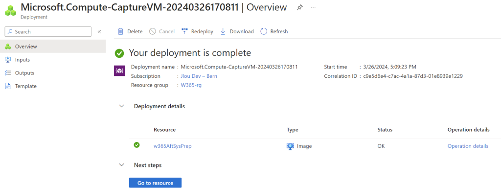Collapse the Next steps section chevron
501x189 pixels.
click(121, 165)
